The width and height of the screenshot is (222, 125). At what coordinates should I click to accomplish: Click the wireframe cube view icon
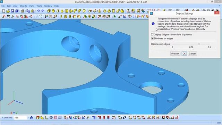[41, 16]
